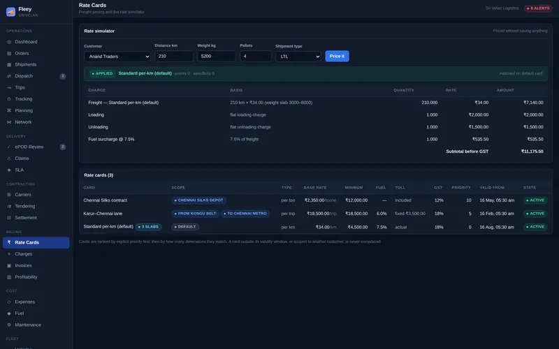Select the Chennai Silks contract card row
This screenshot has width=559, height=349.
tap(316, 200)
